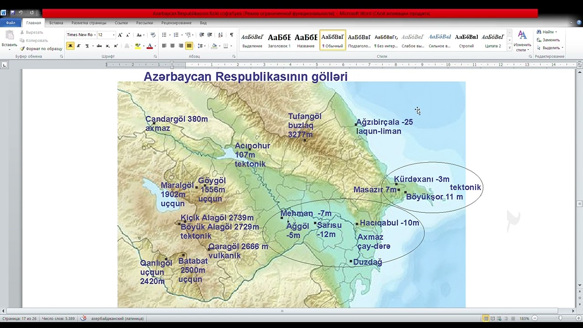Click the borders icon

[225, 46]
